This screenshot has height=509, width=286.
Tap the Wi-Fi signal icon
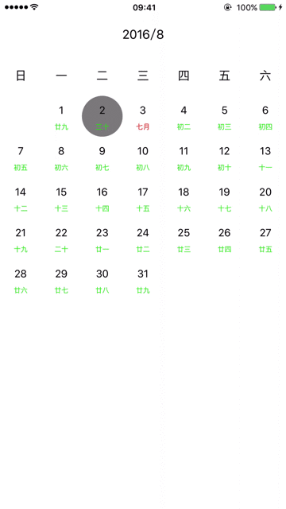(34, 7)
